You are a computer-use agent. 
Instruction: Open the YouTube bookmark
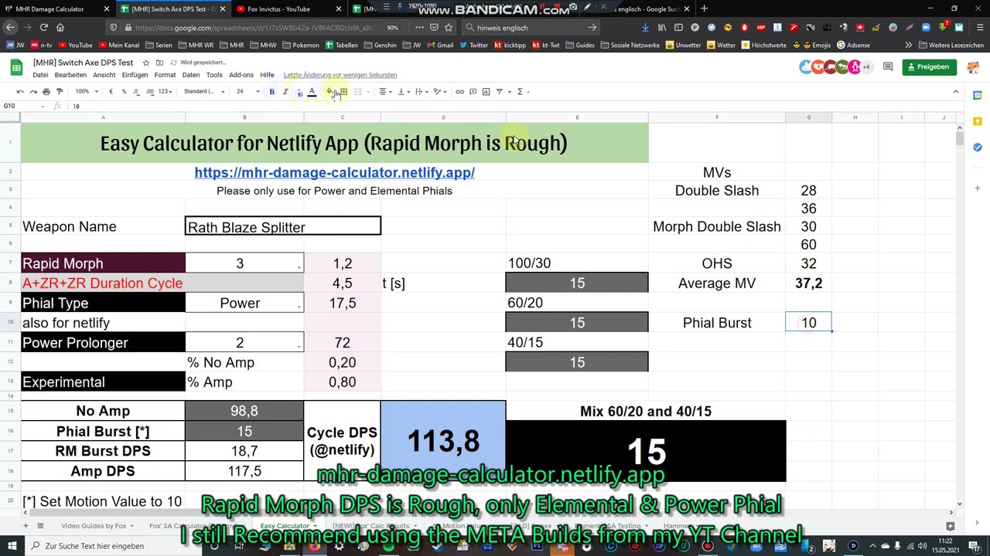pyautogui.click(x=76, y=45)
